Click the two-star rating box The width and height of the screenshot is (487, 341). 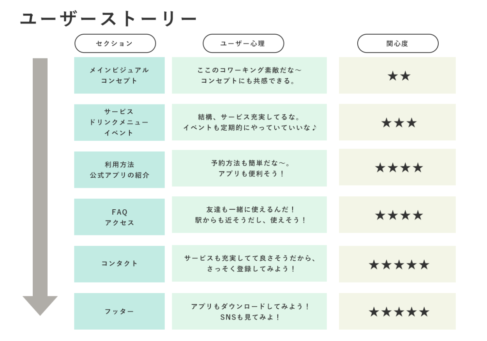pos(397,76)
